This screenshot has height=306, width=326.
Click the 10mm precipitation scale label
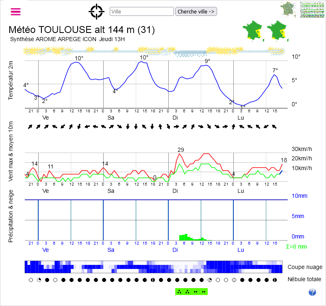300,196
